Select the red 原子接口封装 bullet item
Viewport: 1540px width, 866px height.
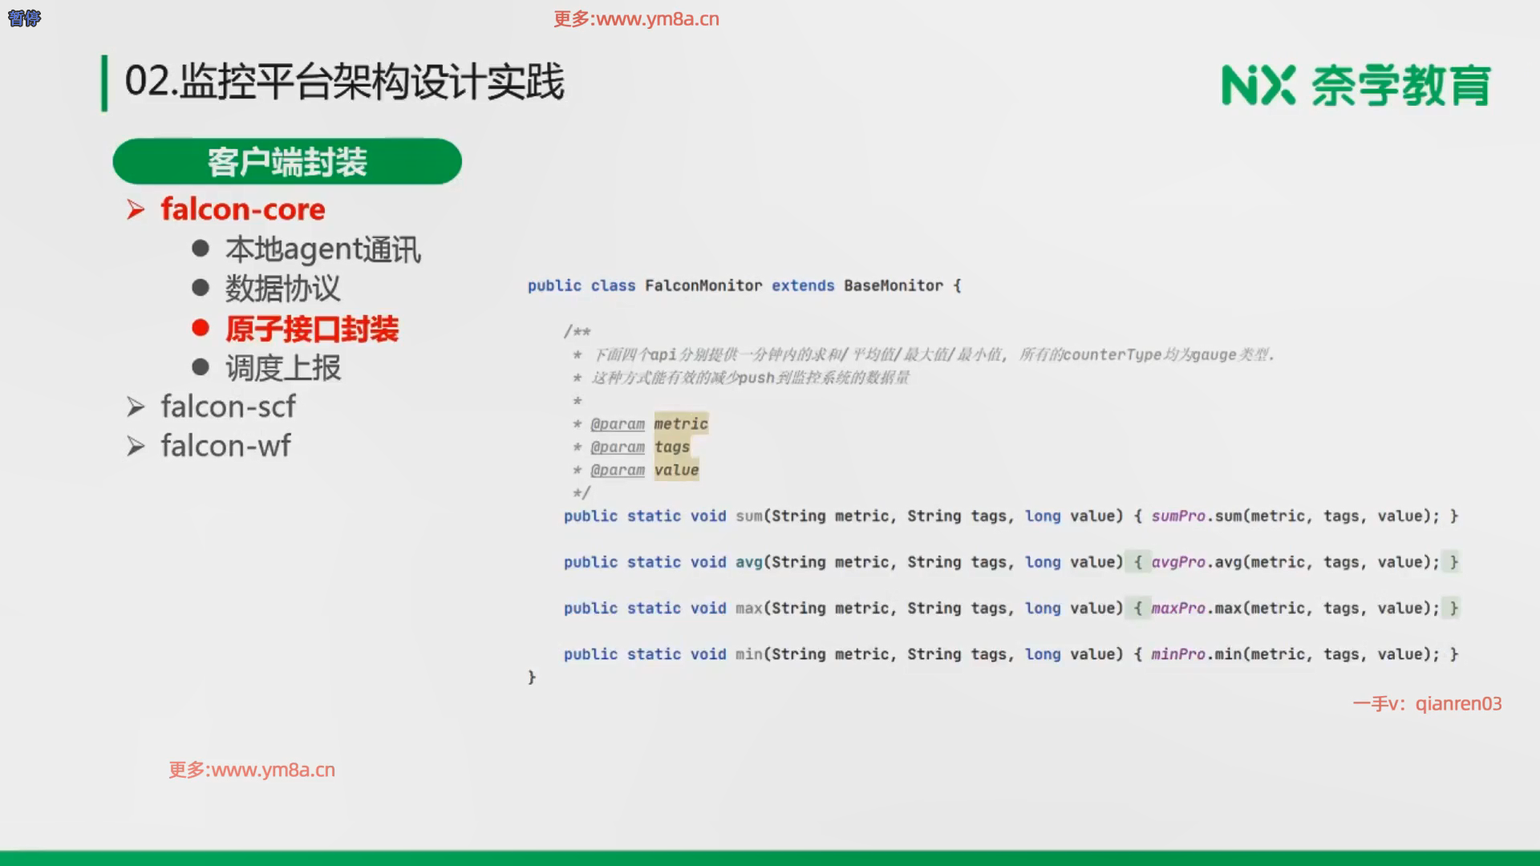[311, 329]
